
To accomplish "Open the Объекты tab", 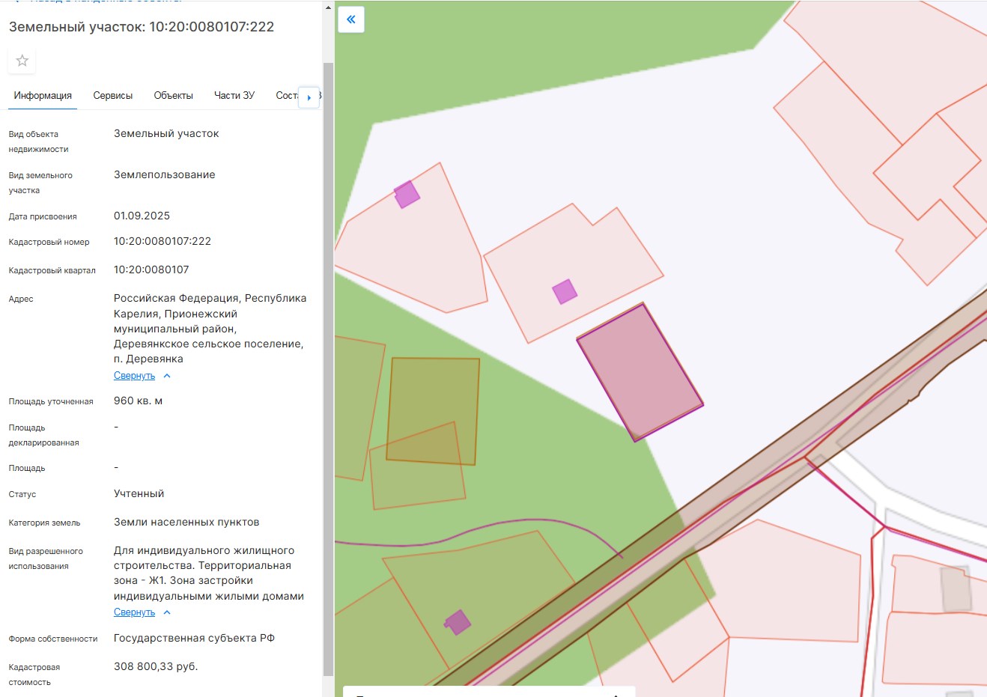I will click(174, 96).
